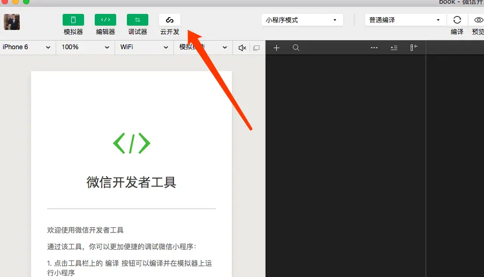The width and height of the screenshot is (484, 277).
Task: Open the 模拟操作 dropdown
Action: [203, 47]
